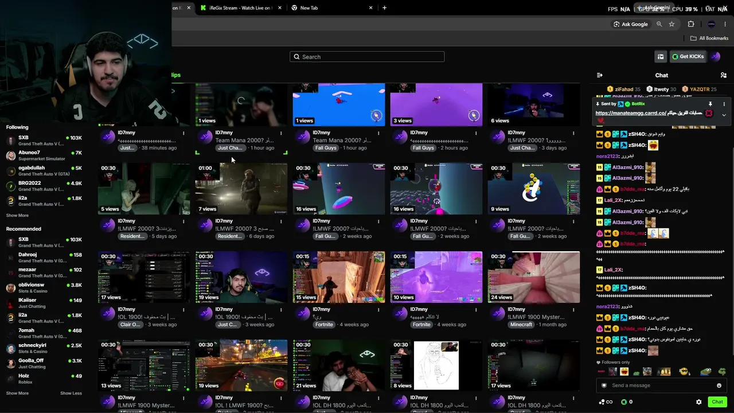Viewport: 734px width, 413px height.
Task: Select ziFahad on the chat leaderboard
Action: 624,89
